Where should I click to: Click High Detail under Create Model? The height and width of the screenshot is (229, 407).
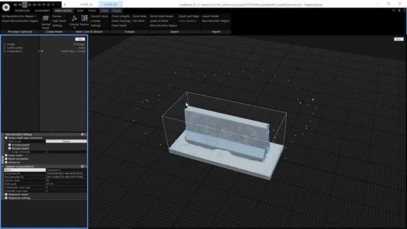click(x=59, y=21)
